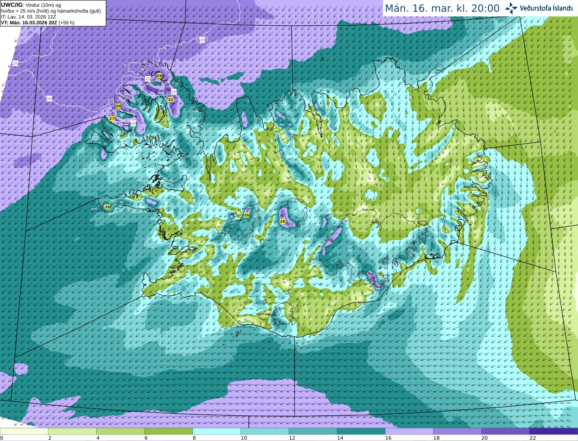Select the 12–14 m/s teal legend swatch

pyautogui.click(x=313, y=431)
